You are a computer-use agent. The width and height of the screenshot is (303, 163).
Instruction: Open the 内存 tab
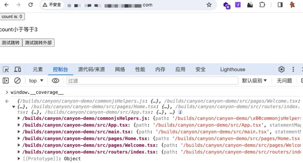click(160, 69)
